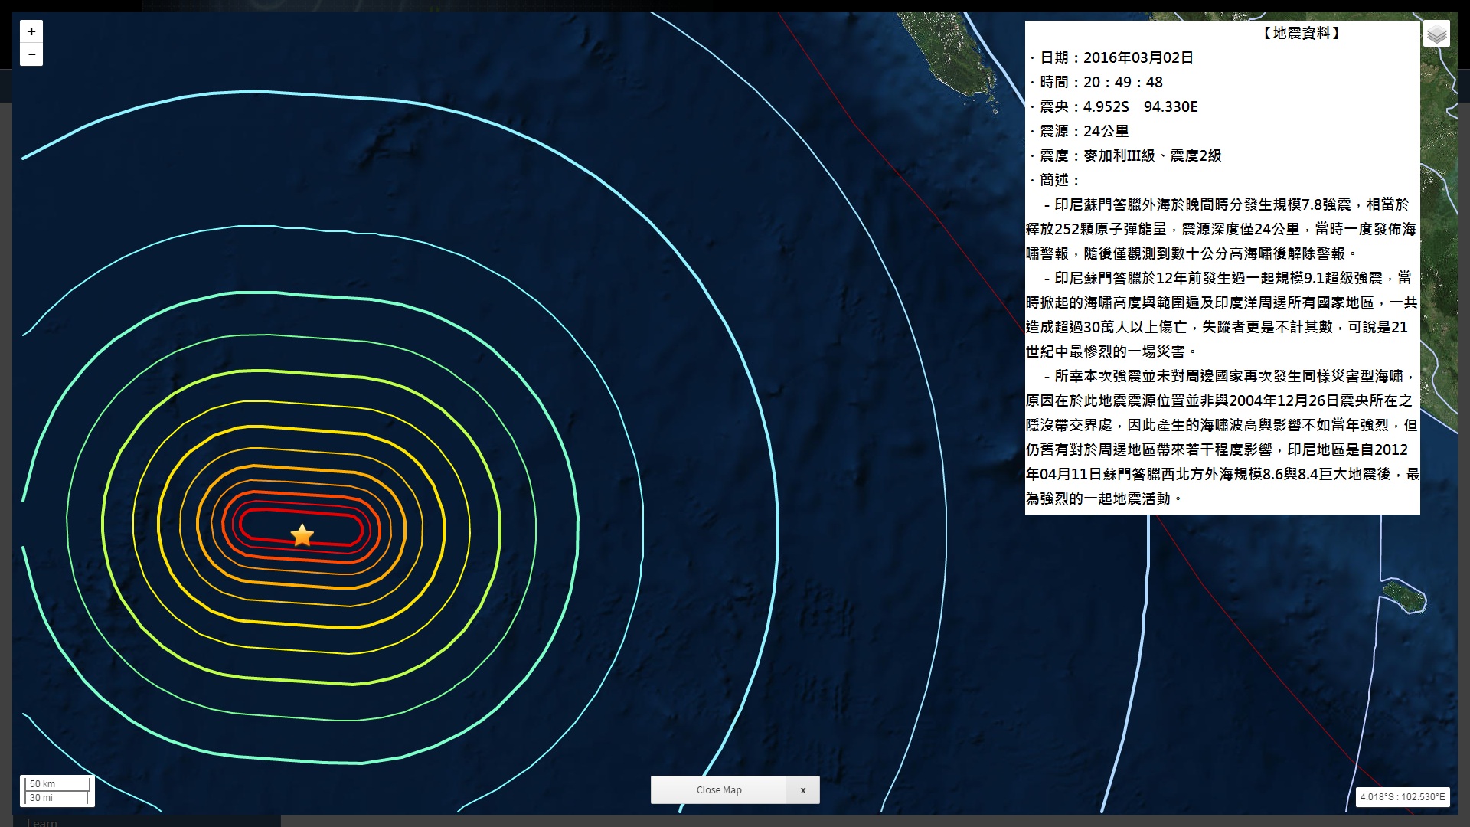
Task: Click the Learn link at bottom left
Action: pyautogui.click(x=42, y=822)
